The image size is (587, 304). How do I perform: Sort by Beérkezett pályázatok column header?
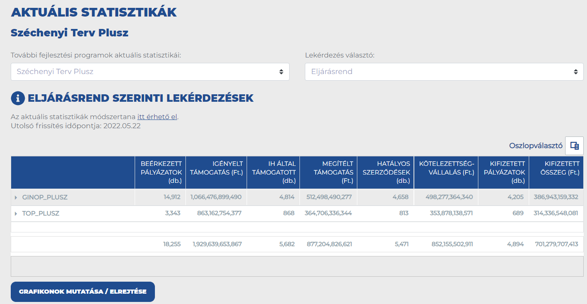pos(160,172)
